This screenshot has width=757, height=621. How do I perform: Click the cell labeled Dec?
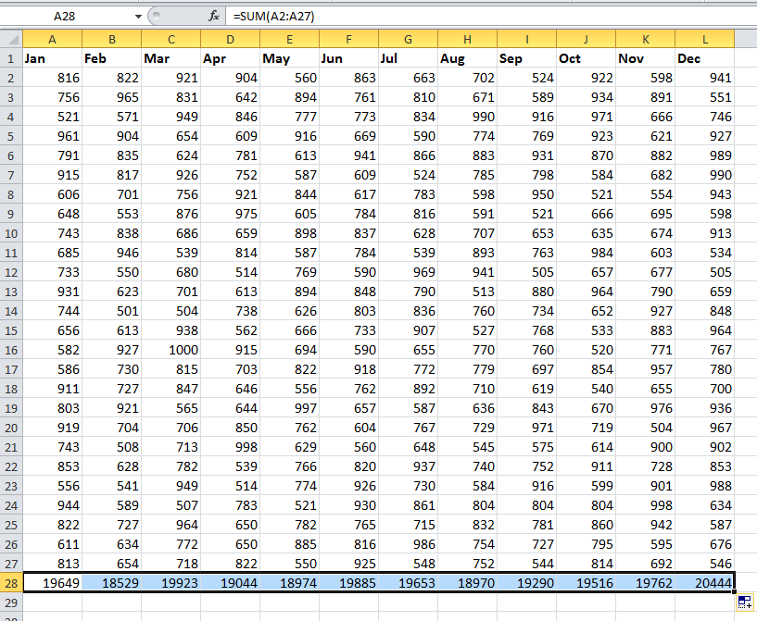point(704,57)
